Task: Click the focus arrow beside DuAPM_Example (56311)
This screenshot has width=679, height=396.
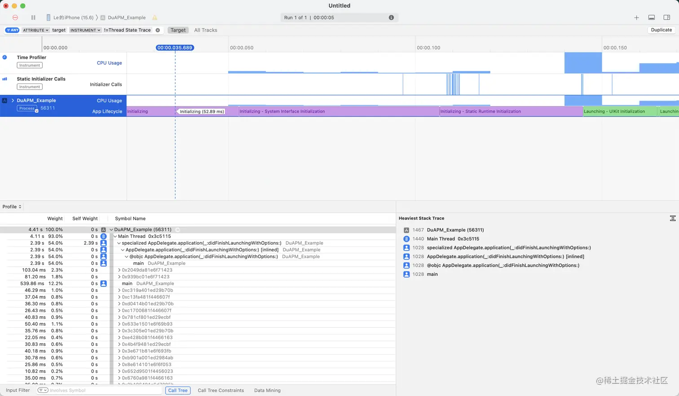Action: pos(177,229)
